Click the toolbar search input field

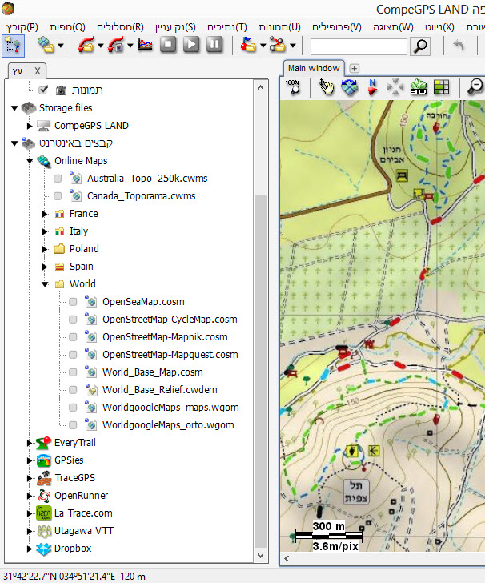pos(359,46)
